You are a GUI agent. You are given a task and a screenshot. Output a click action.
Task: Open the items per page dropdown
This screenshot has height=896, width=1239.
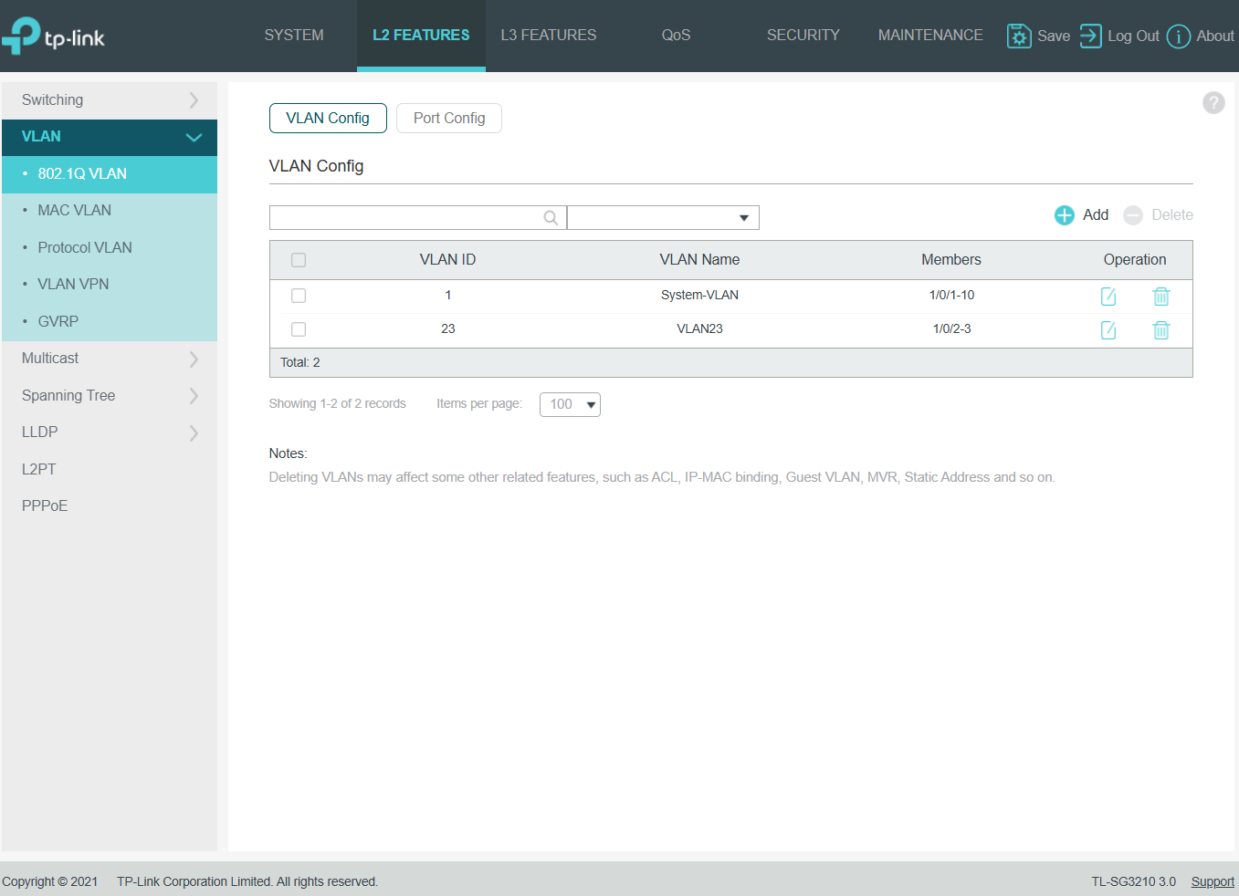pyautogui.click(x=570, y=404)
